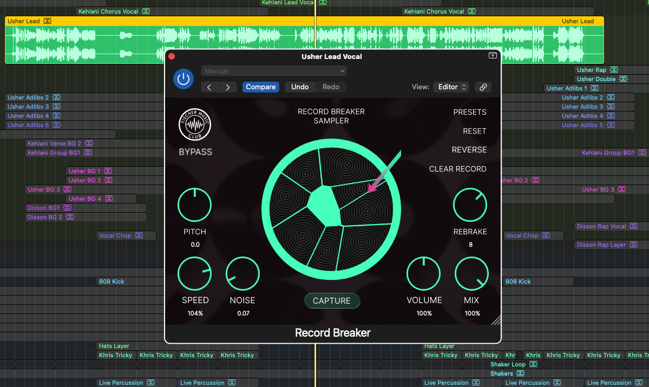This screenshot has height=387, width=649.
Task: Toggle the plugin power button
Action: [x=183, y=78]
